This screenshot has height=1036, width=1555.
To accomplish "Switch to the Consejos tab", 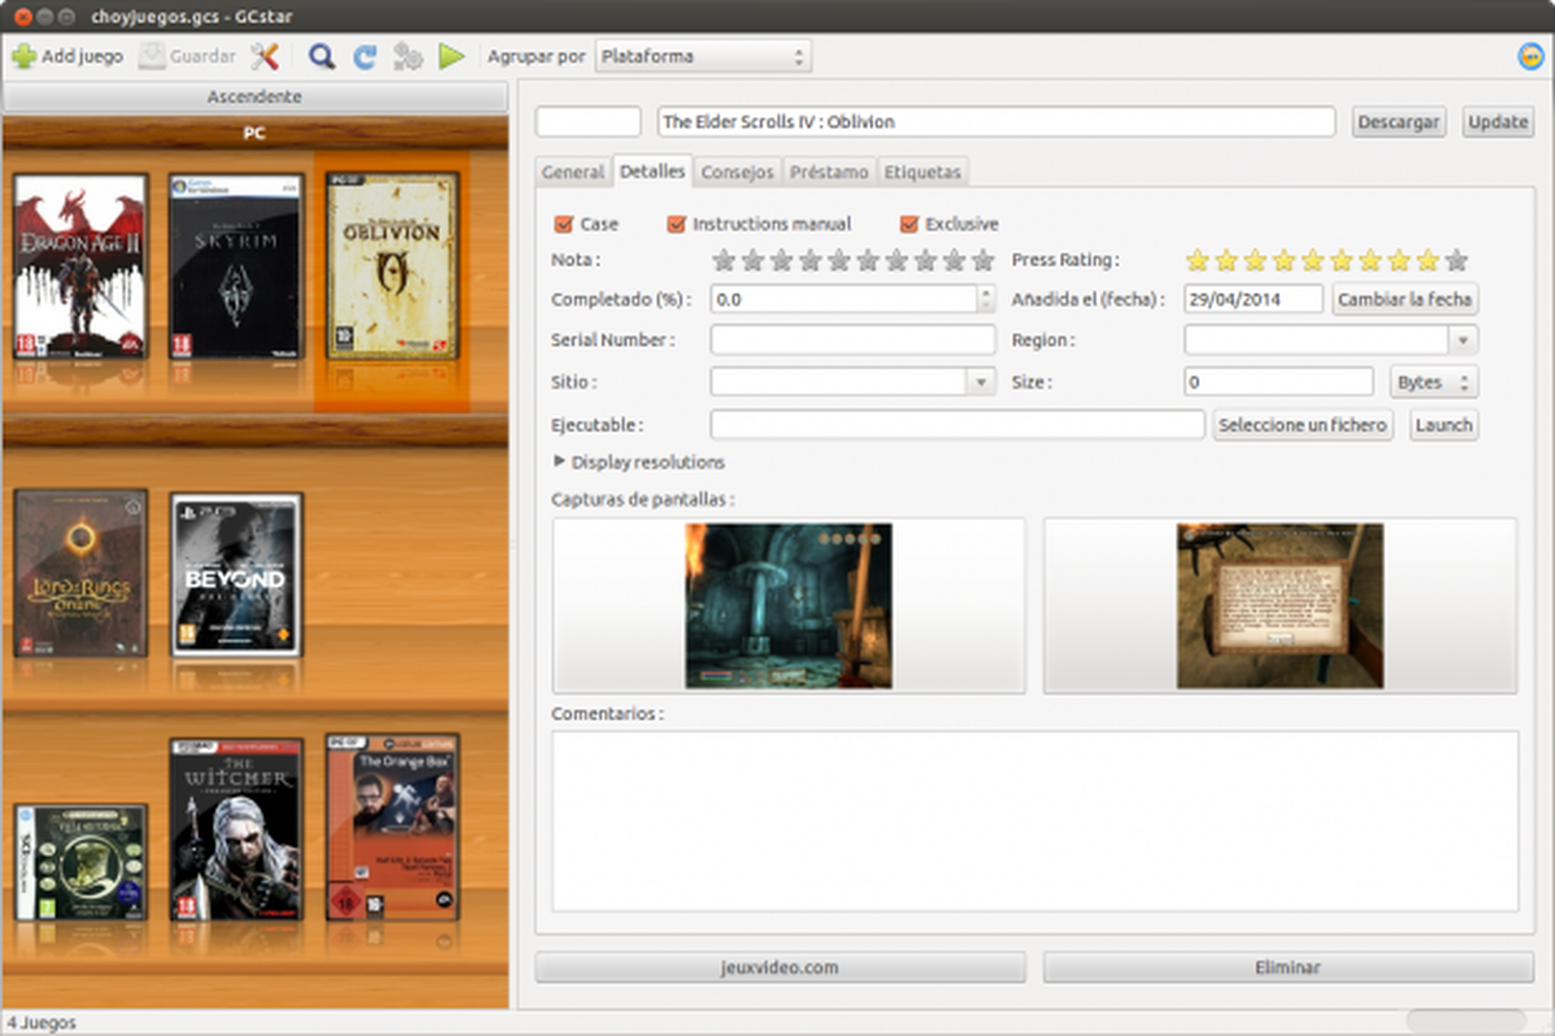I will tap(737, 172).
